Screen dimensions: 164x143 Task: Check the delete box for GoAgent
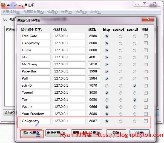pyautogui.click(x=146, y=121)
